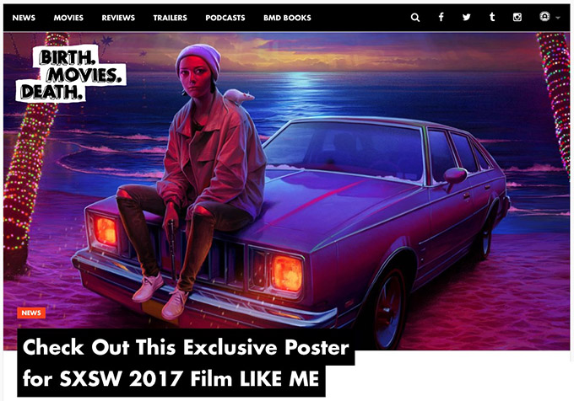Click headline line "for SXSW 2017 Film LIKE ME"
Screen dimensions: 574x401
[171, 379]
